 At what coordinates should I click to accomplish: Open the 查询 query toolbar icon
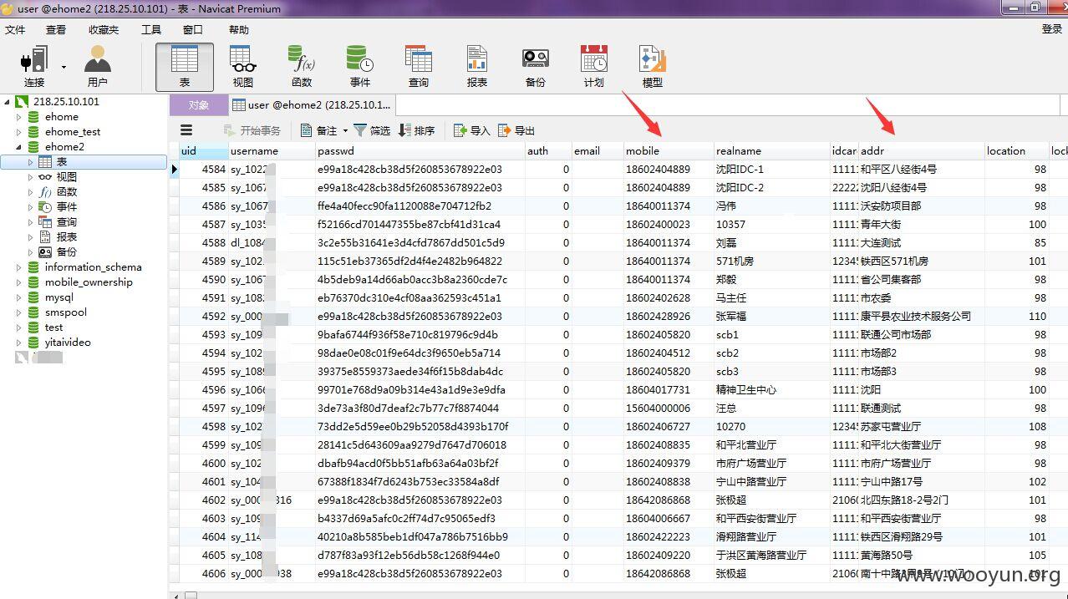point(419,67)
